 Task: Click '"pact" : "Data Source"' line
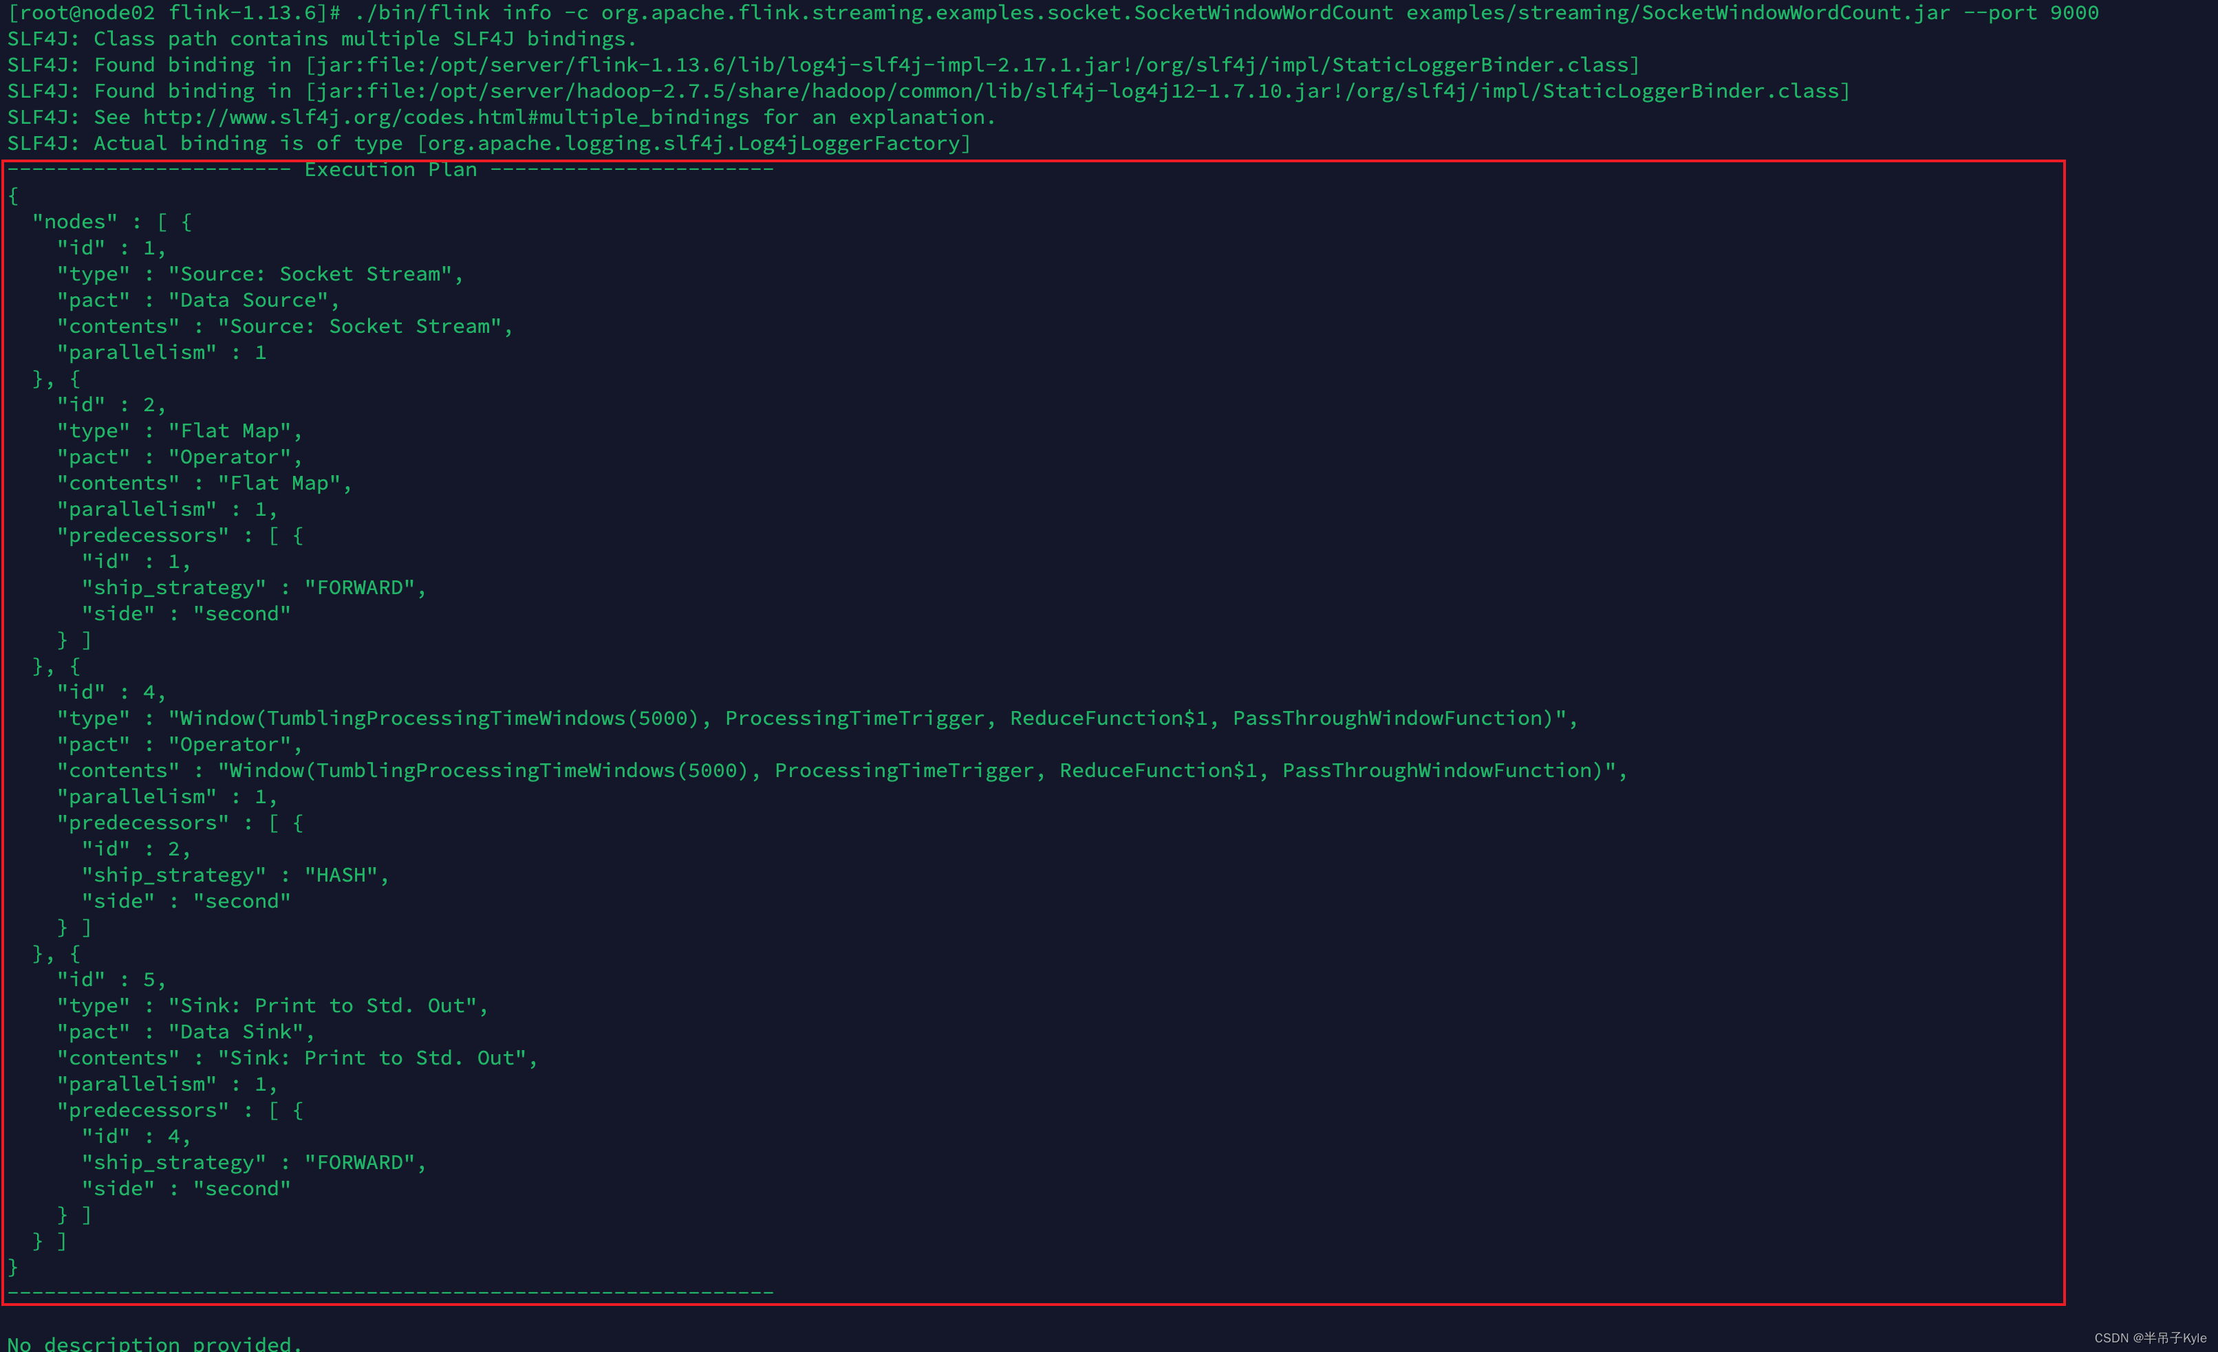198,301
